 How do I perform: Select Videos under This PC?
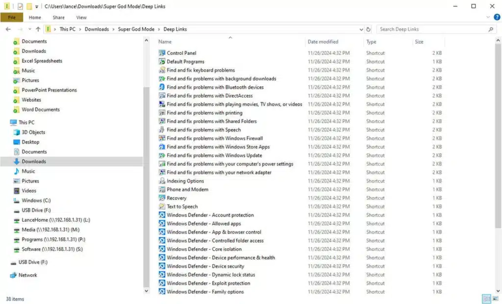pyautogui.click(x=29, y=191)
